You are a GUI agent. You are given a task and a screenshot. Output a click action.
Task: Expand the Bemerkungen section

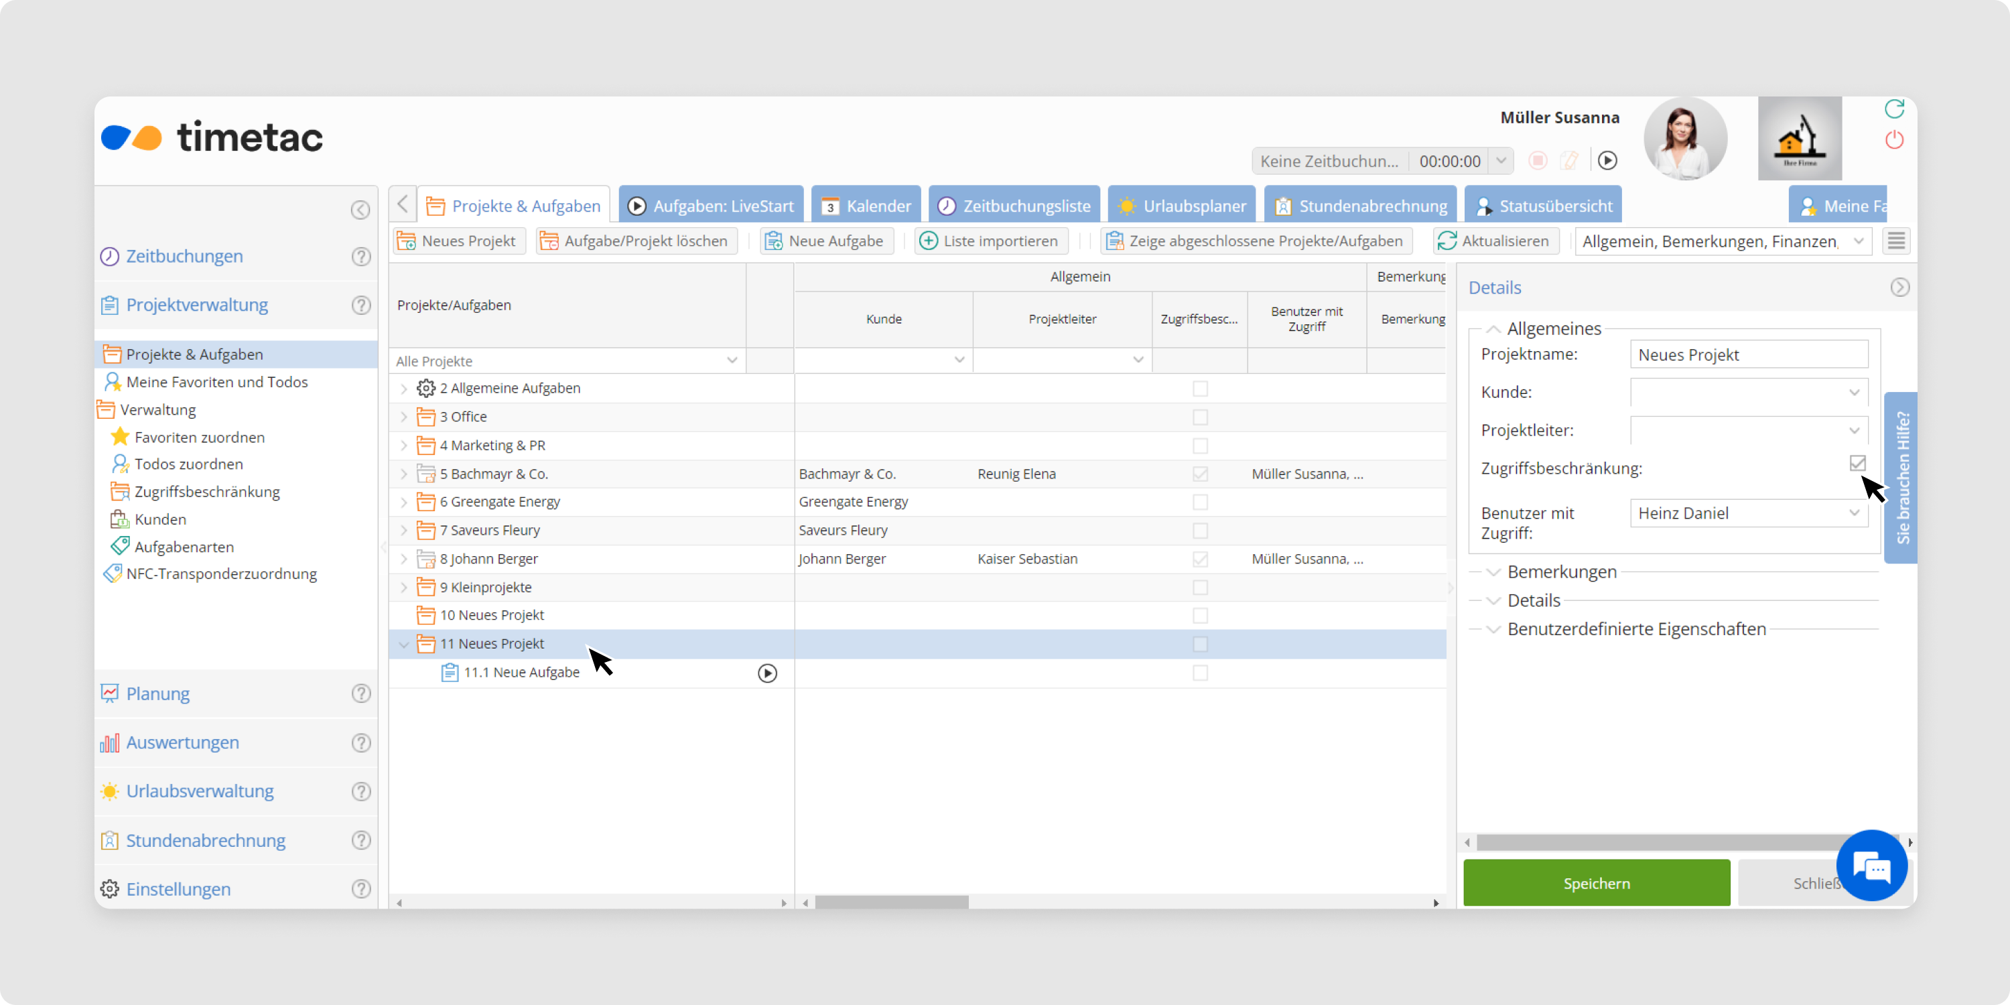tap(1493, 572)
